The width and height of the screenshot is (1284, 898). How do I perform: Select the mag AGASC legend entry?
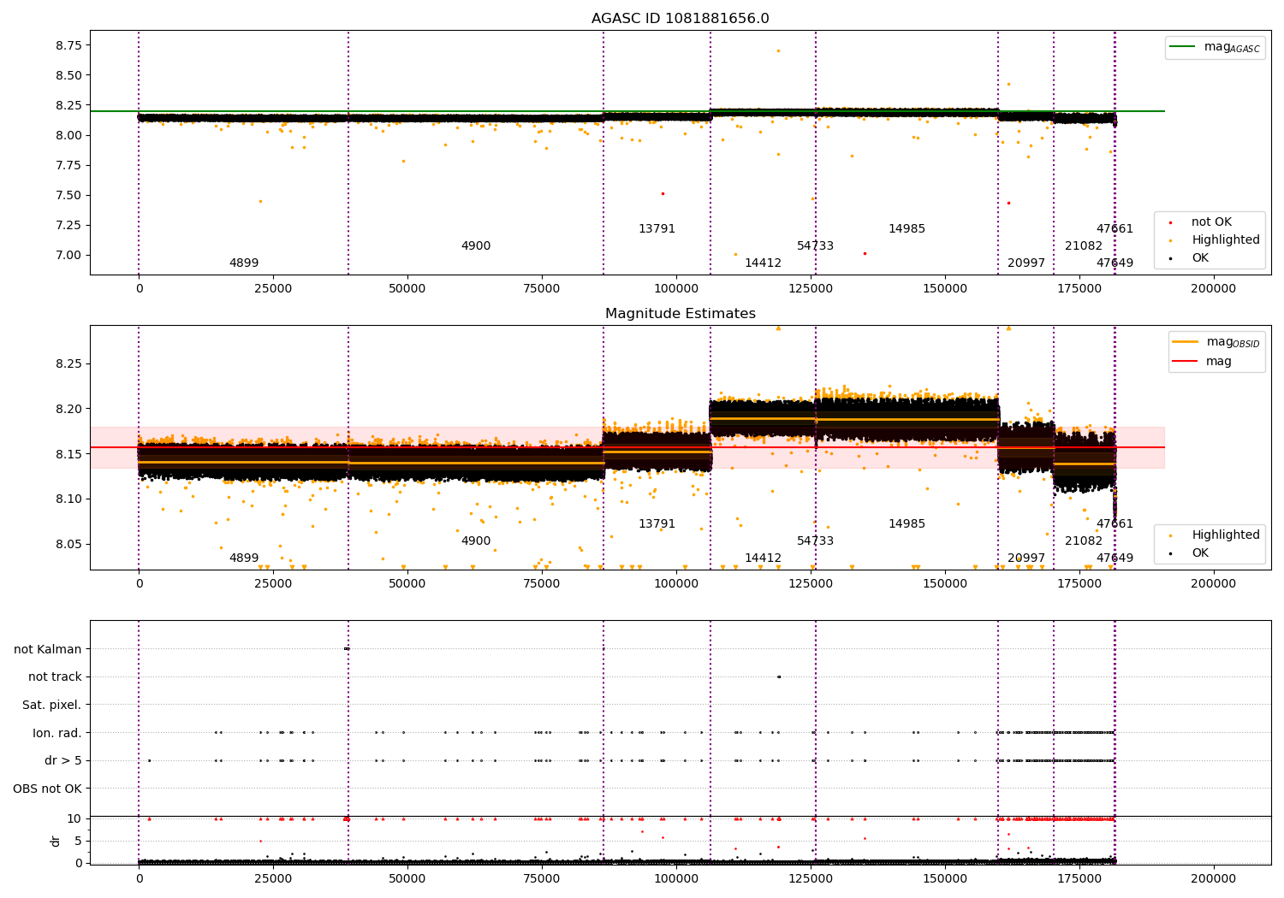[x=1216, y=47]
